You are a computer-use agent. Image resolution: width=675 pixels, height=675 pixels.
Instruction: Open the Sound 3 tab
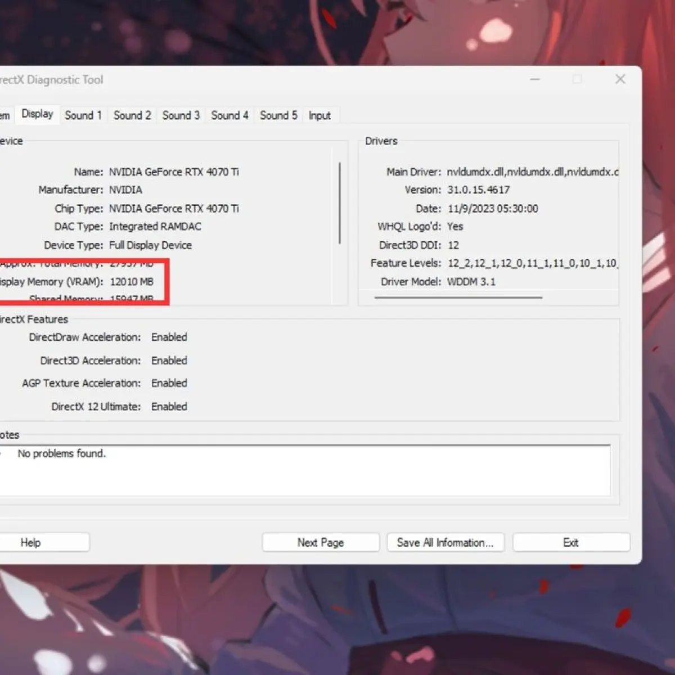tap(181, 115)
